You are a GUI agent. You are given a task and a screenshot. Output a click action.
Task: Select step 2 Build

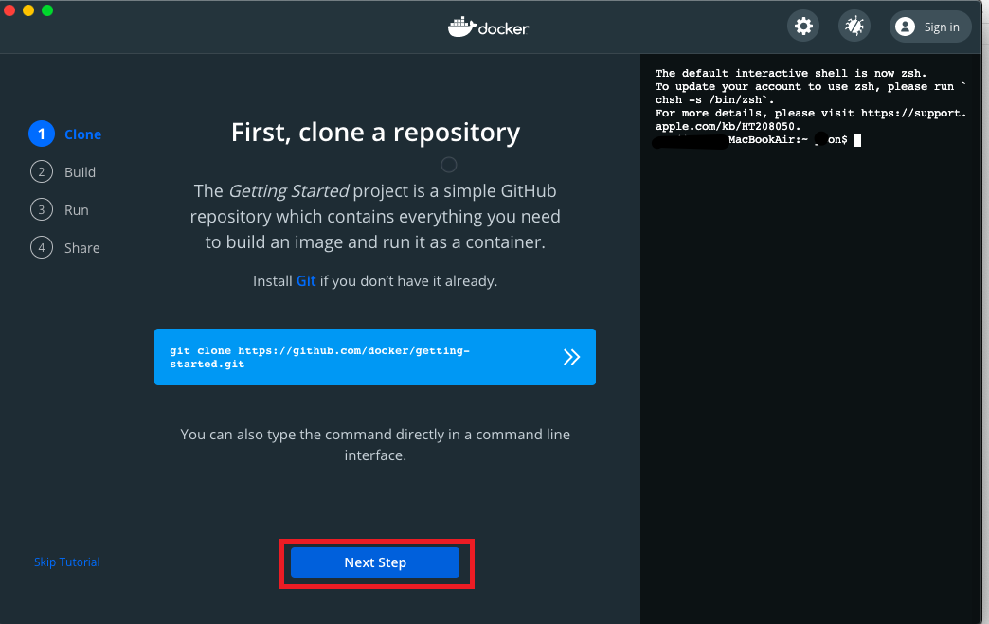click(63, 172)
